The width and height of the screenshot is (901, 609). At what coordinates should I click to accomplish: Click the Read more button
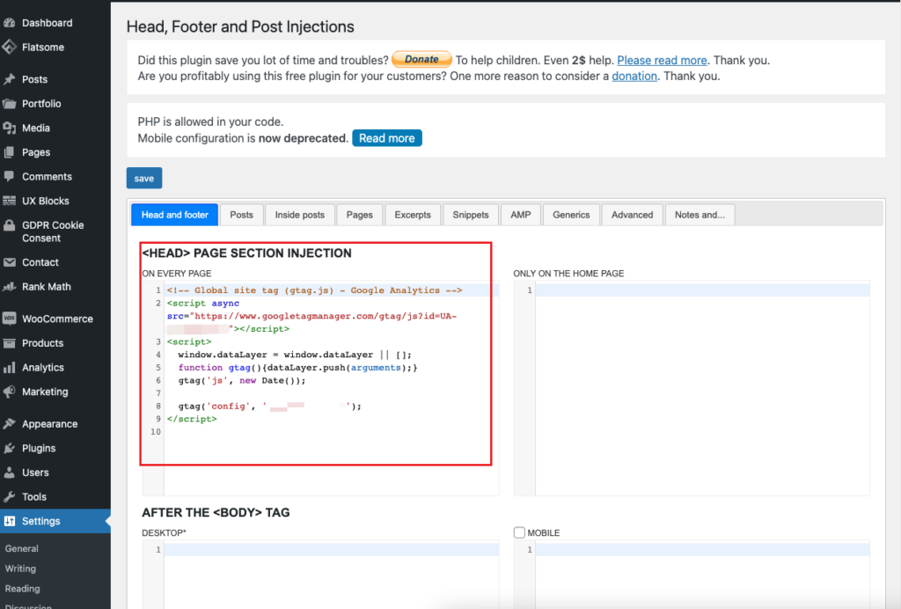pos(387,138)
